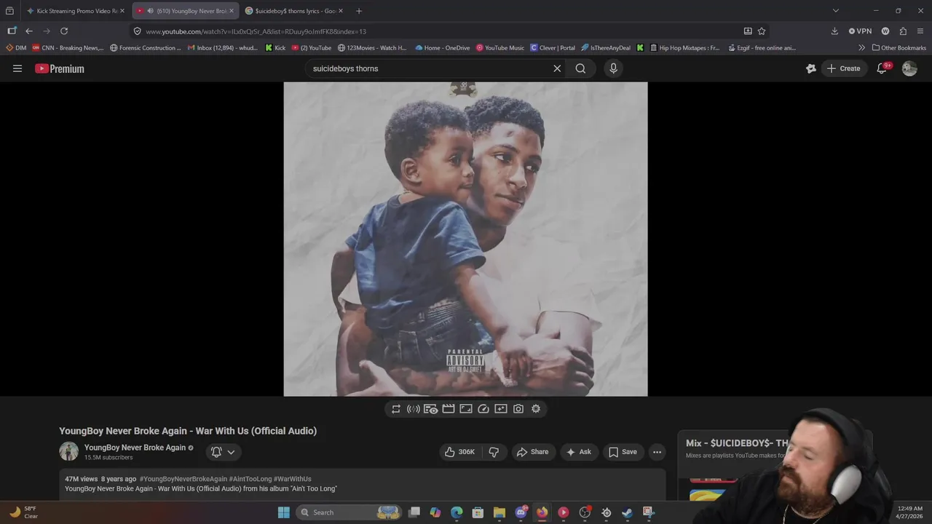Share the War With Us video
This screenshot has height=524, width=932.
pyautogui.click(x=533, y=452)
